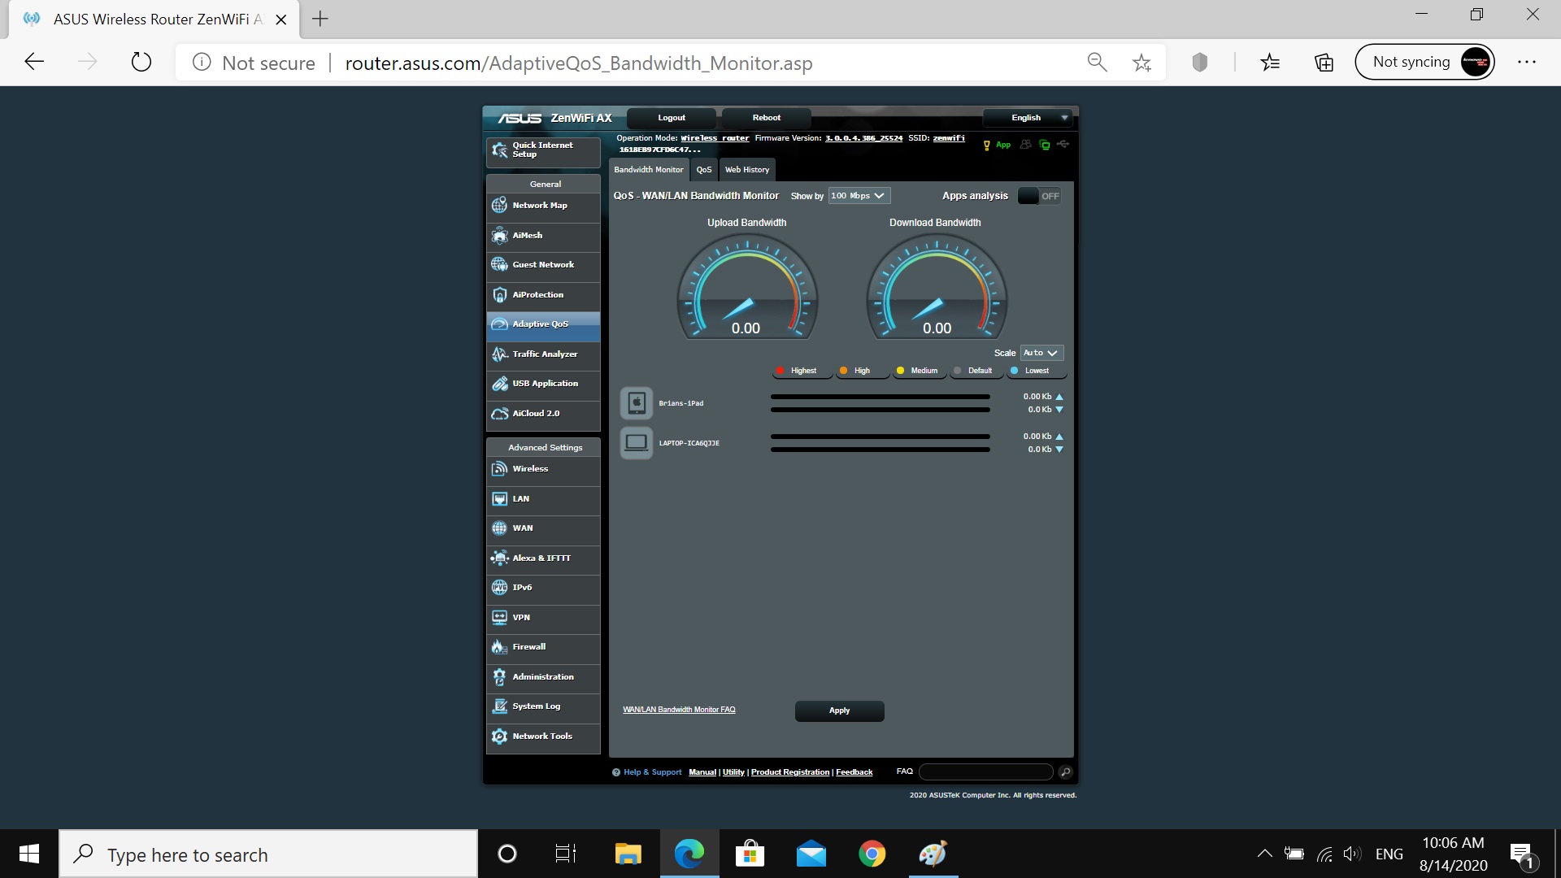Click WAN/LAN Bandwidth Monitor FAQ link
Viewport: 1561px width, 878px height.
[679, 709]
